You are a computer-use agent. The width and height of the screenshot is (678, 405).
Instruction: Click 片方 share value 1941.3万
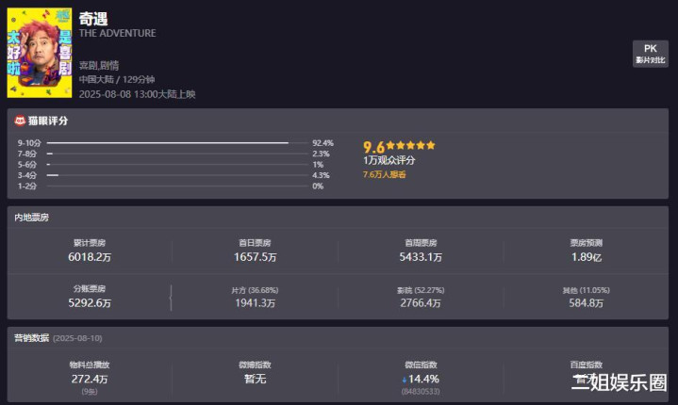click(x=256, y=303)
